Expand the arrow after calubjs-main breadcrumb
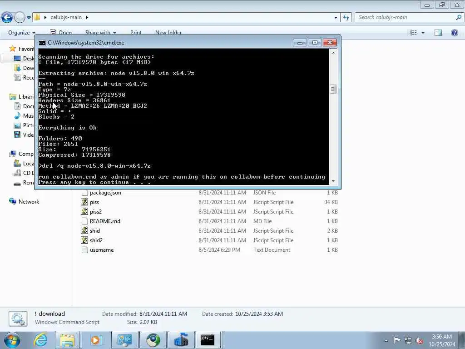 (87, 17)
